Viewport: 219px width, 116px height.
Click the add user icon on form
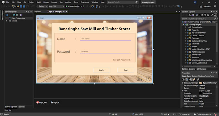[139, 79]
